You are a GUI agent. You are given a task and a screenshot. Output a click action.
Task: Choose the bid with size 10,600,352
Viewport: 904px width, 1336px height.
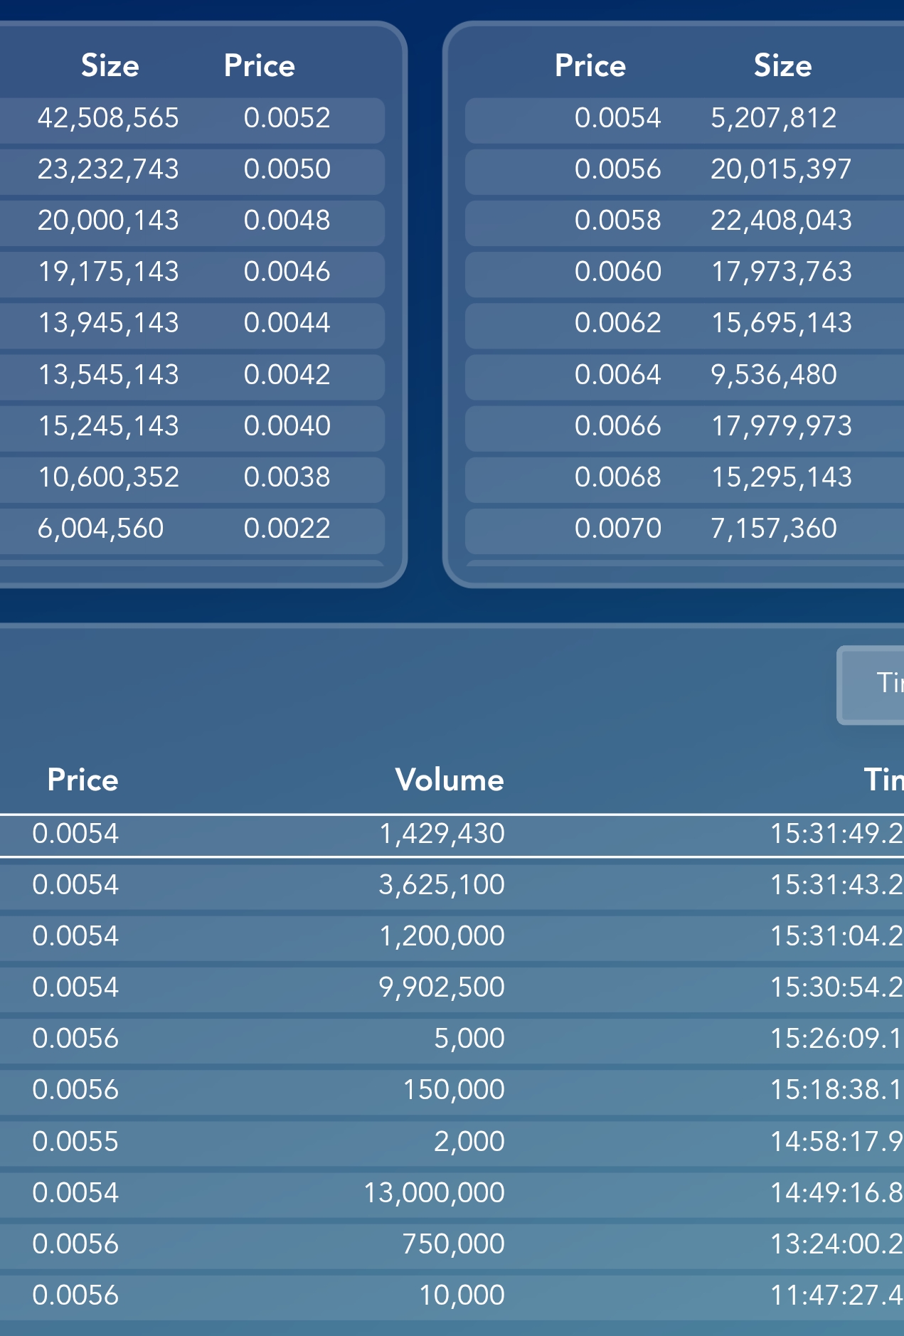tap(192, 477)
